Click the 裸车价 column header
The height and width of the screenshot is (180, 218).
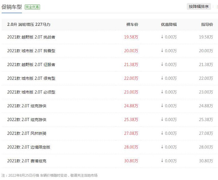pyautogui.click(x=132, y=25)
